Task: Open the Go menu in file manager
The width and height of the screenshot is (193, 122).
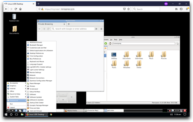Action: click(x=111, y=40)
